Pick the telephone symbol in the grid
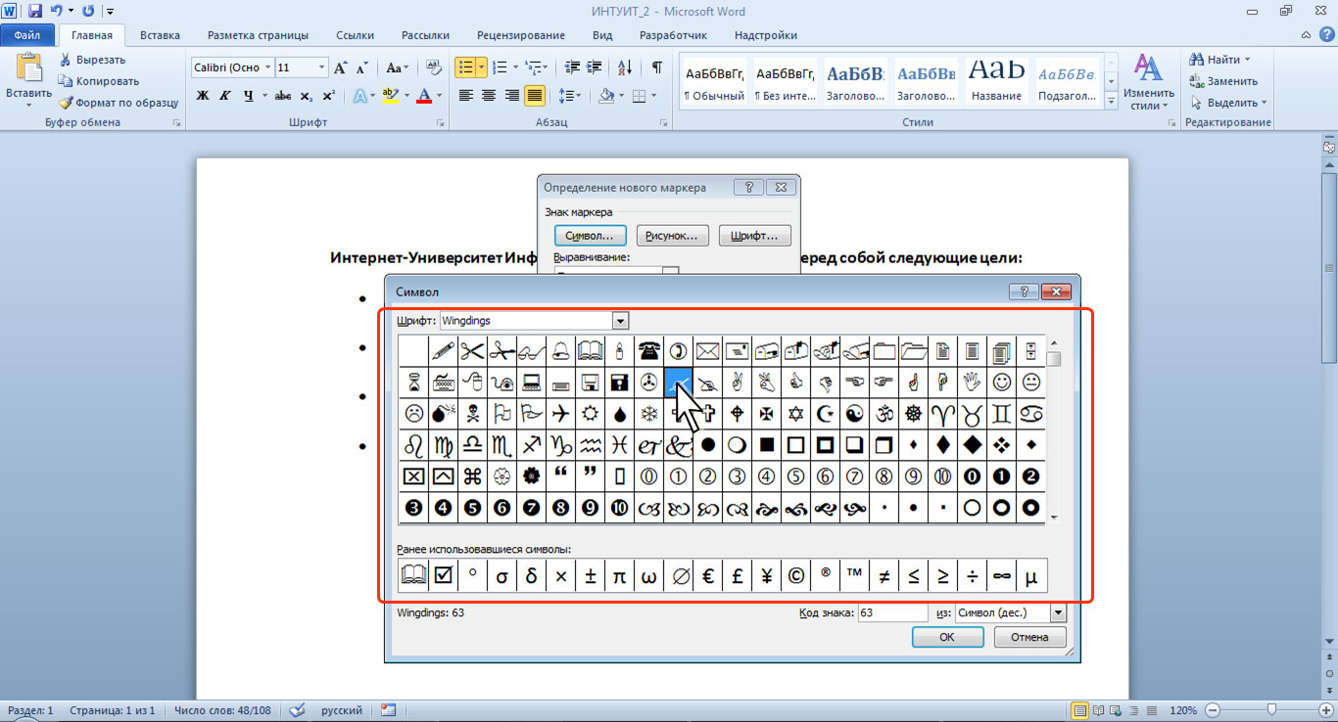1338x722 pixels. pyautogui.click(x=649, y=350)
